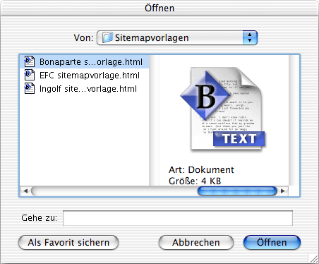Screen dimensions: 319x264
Task: Click the Bonaparte file document icon
Action: tap(30, 61)
